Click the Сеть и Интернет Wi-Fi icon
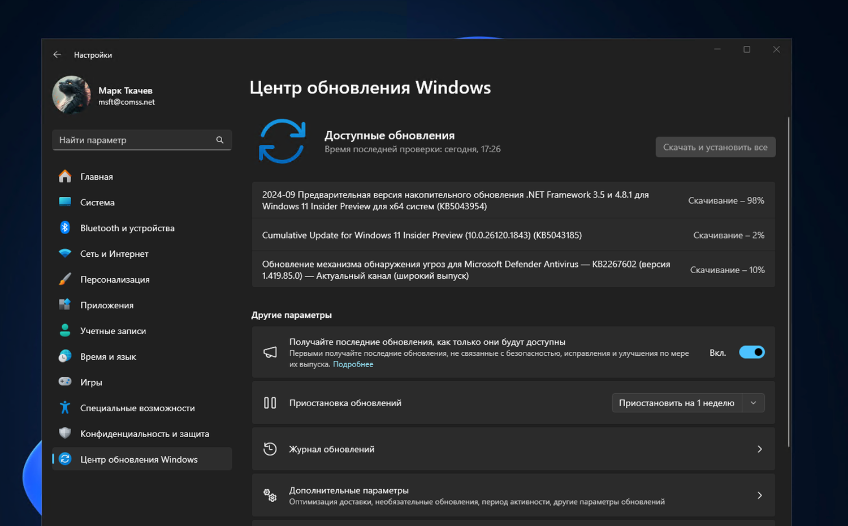This screenshot has width=848, height=526. (x=65, y=253)
